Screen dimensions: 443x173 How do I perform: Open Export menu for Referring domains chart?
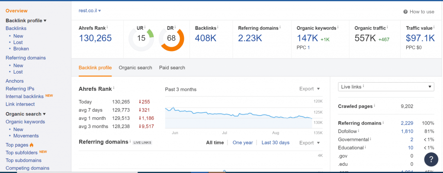coord(310,143)
